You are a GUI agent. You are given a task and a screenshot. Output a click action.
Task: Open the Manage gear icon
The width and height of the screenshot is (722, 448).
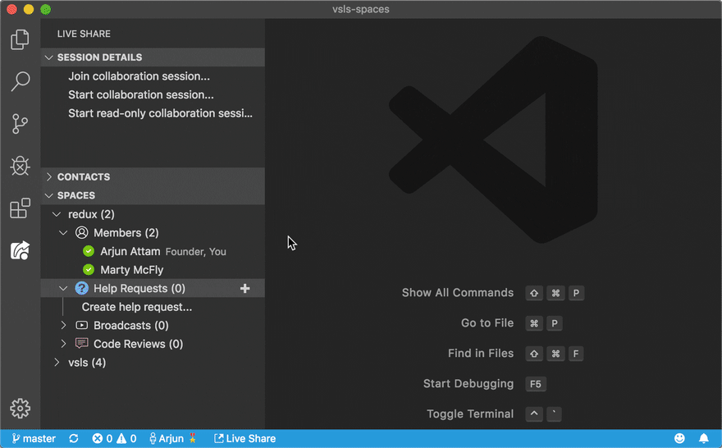tap(20, 409)
